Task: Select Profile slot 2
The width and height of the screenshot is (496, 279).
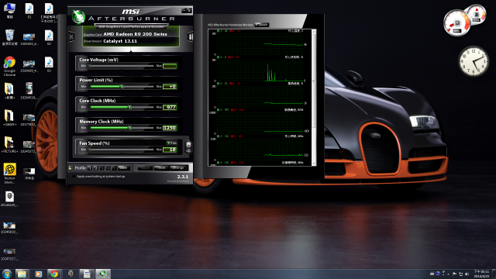Action: pos(96,168)
